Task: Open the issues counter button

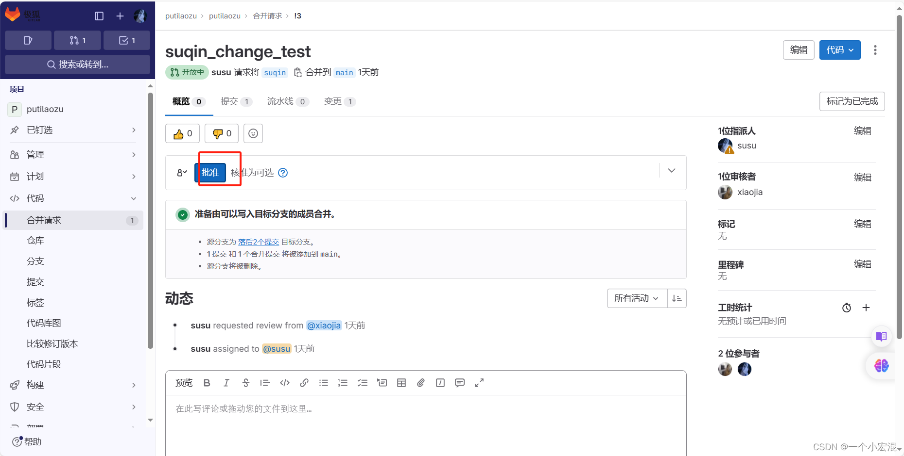Action: pyautogui.click(x=28, y=40)
